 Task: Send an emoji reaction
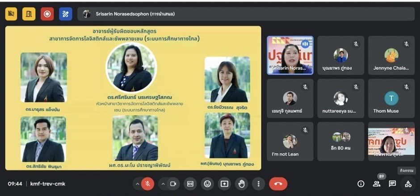pyautogui.click(x=207, y=183)
